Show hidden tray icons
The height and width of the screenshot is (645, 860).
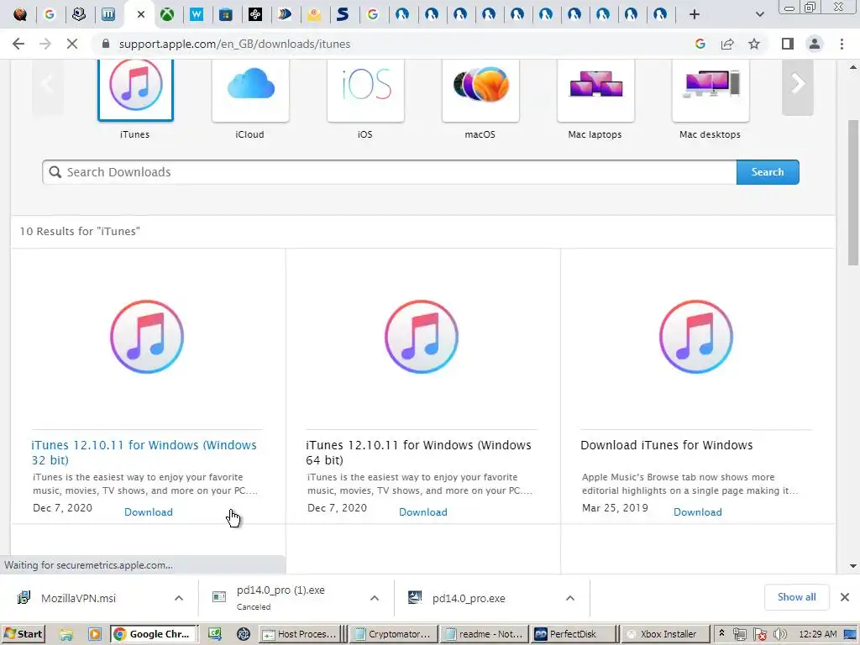(x=721, y=634)
